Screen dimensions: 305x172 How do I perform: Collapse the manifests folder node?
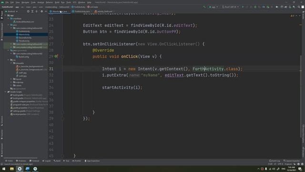[9, 19]
